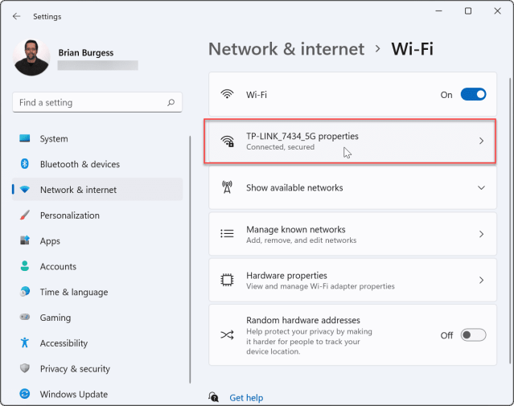Click the Find a setting search box
The width and height of the screenshot is (514, 406).
click(90, 103)
